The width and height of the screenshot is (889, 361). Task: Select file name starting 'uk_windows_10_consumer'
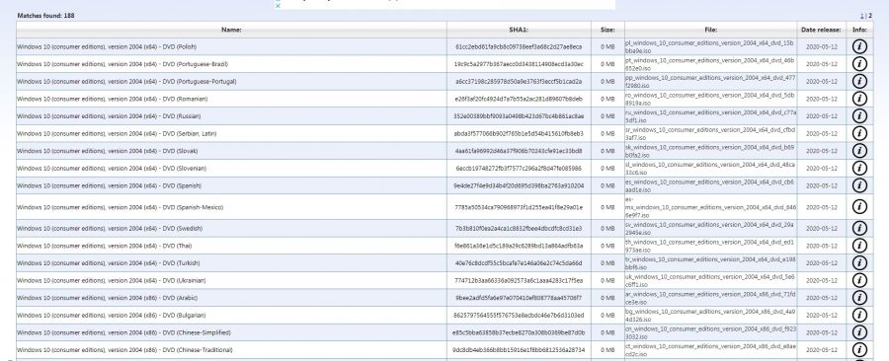(x=710, y=280)
